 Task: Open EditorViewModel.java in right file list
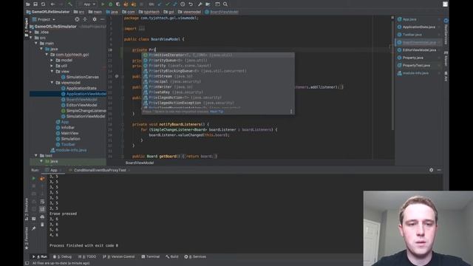(417, 50)
